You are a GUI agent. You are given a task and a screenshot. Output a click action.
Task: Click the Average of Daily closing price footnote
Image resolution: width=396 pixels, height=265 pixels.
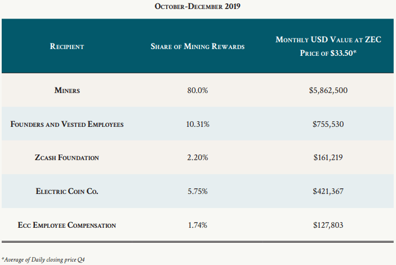click(x=39, y=259)
